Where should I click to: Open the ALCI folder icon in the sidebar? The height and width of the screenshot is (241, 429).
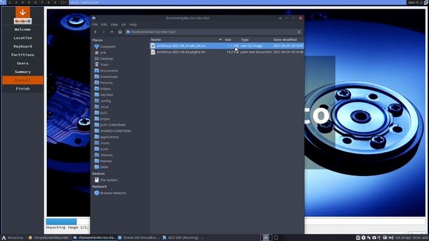click(97, 112)
